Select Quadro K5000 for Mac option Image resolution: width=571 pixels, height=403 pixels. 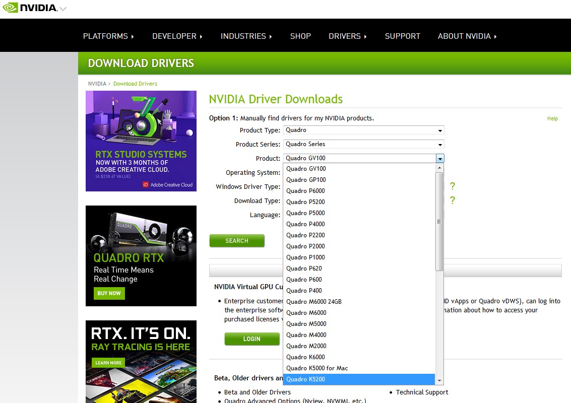(359, 368)
